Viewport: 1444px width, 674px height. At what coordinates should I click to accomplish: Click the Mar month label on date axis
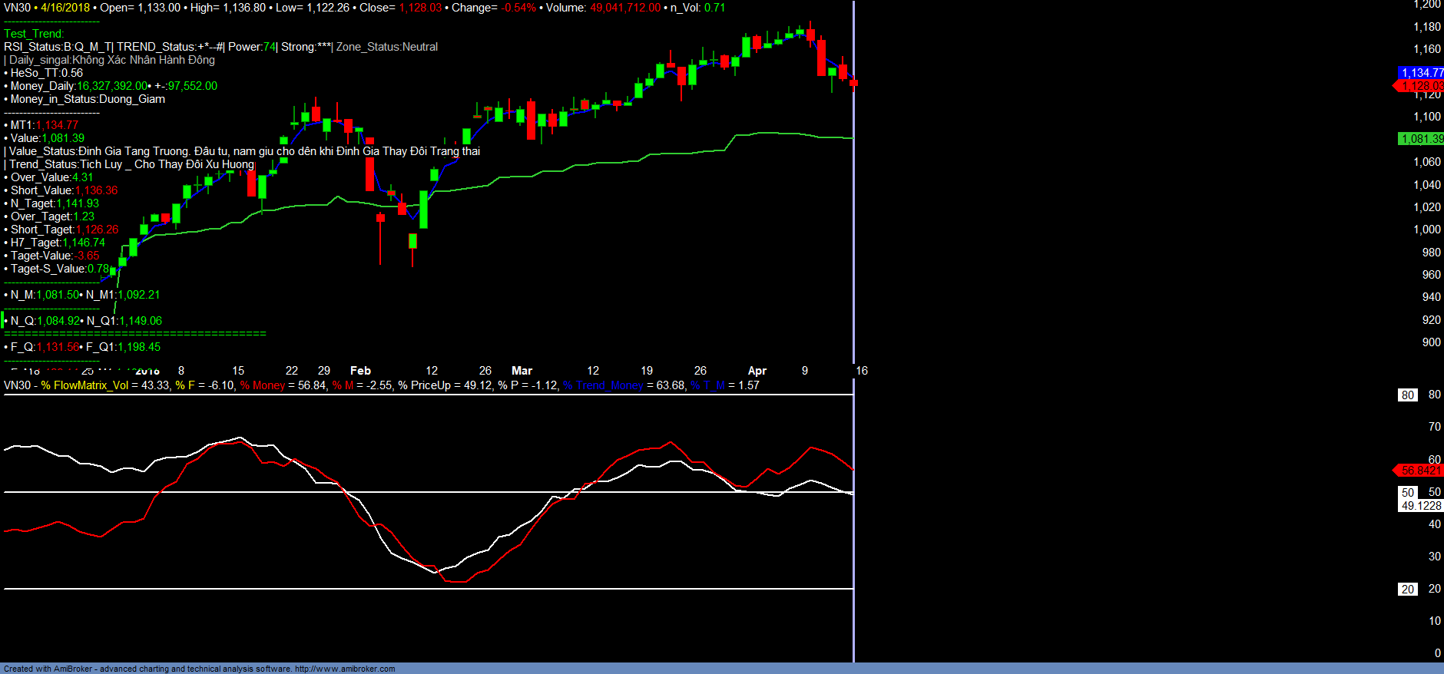click(522, 371)
